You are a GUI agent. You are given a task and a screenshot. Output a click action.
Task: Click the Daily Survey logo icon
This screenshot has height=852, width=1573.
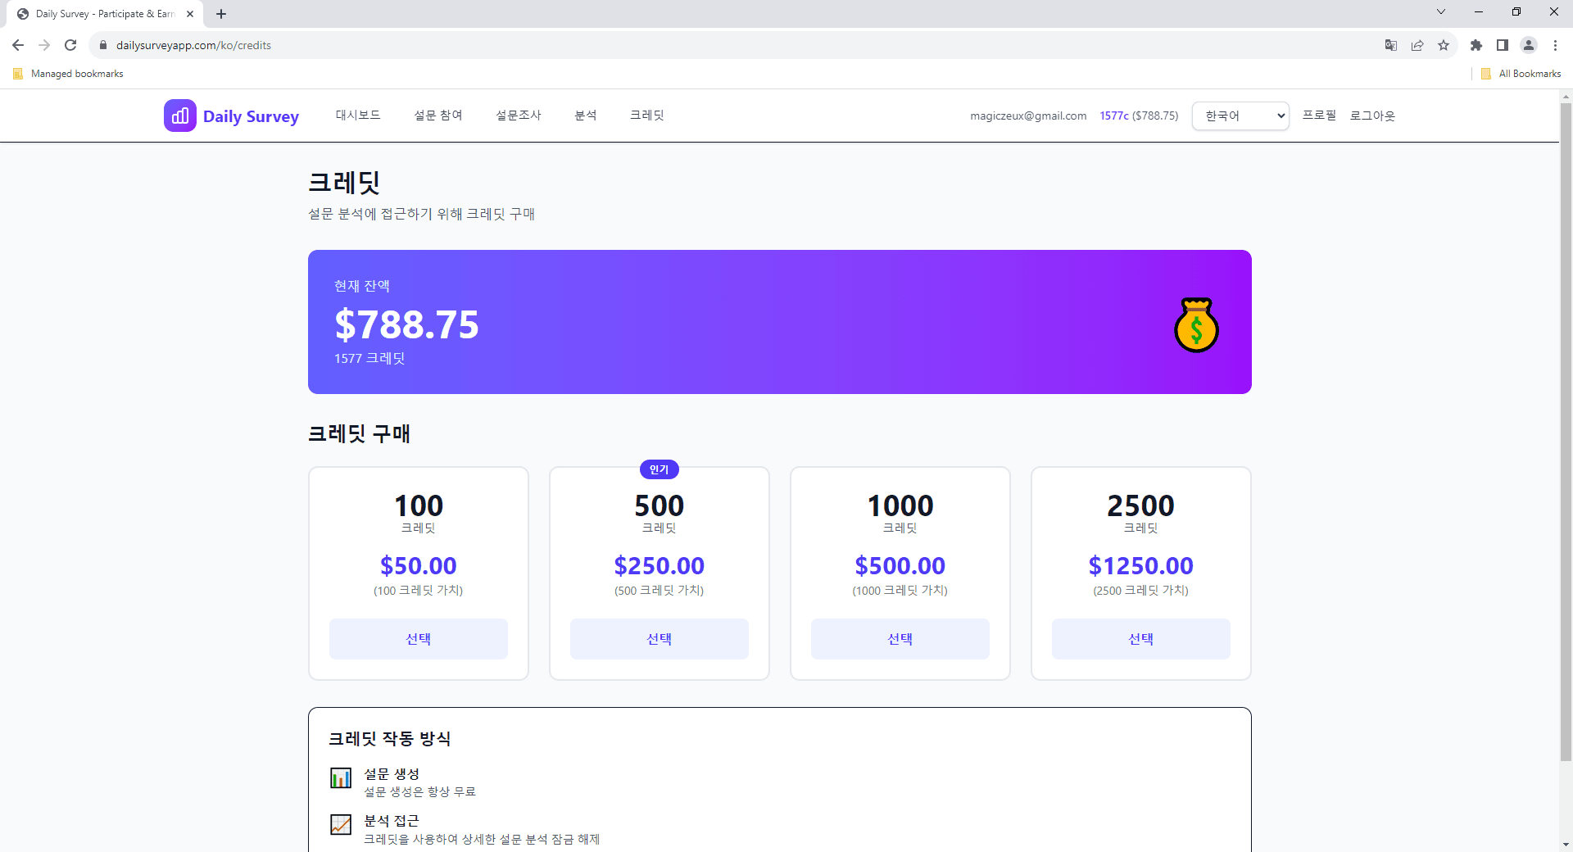pyautogui.click(x=179, y=116)
